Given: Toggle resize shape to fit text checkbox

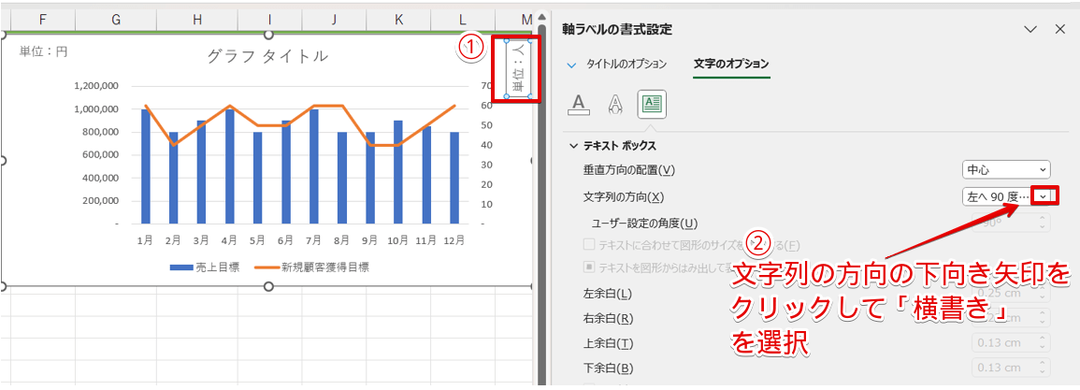Looking at the screenshot, I should [589, 244].
